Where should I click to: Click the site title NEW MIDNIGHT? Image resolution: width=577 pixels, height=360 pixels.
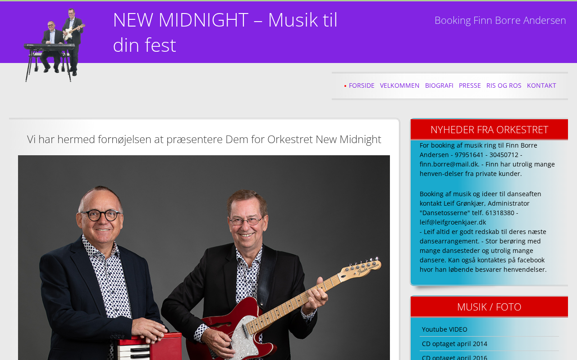[x=225, y=32]
